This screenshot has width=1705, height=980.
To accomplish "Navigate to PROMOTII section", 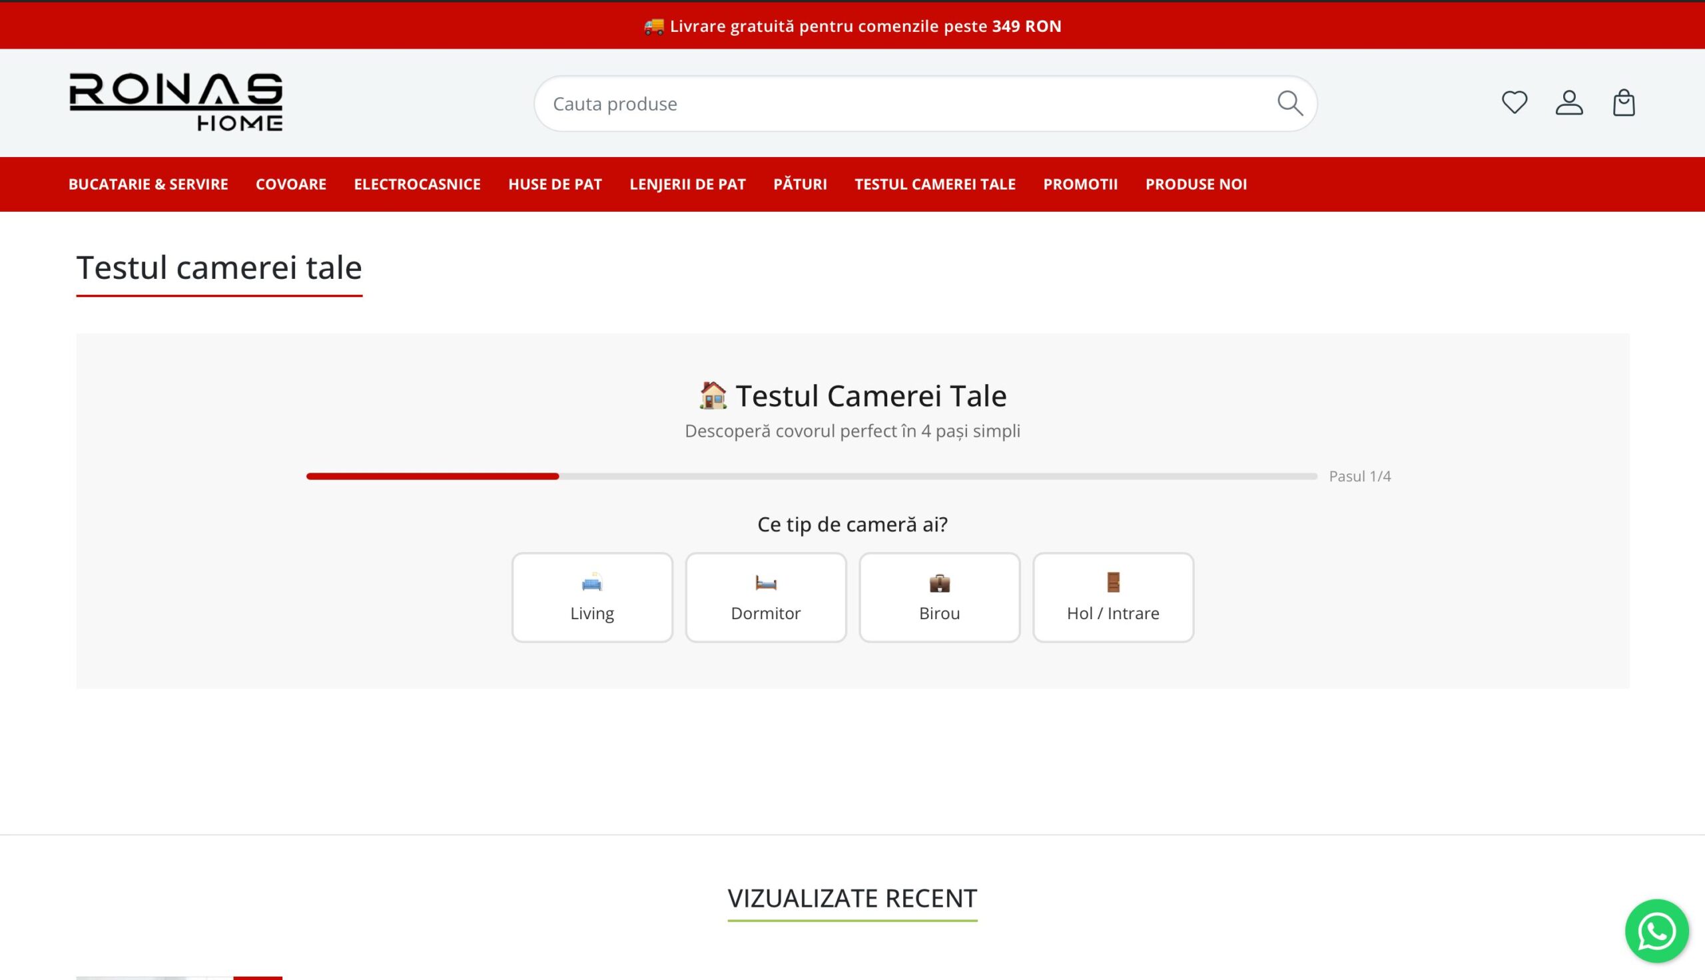I will [1080, 184].
